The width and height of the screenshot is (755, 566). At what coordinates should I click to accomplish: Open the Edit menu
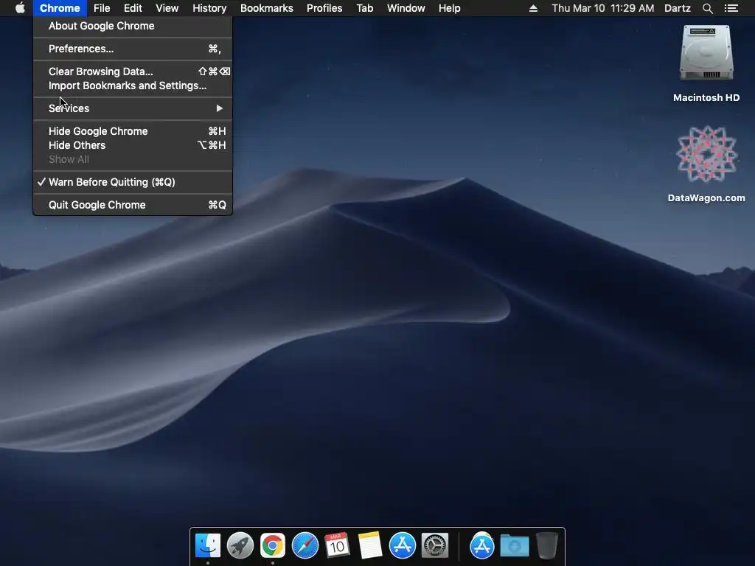click(133, 8)
